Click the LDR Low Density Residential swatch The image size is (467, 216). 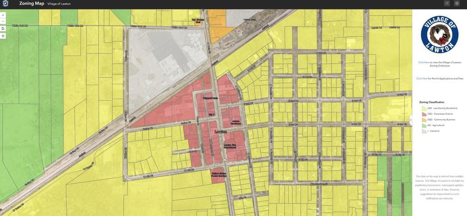(x=424, y=108)
